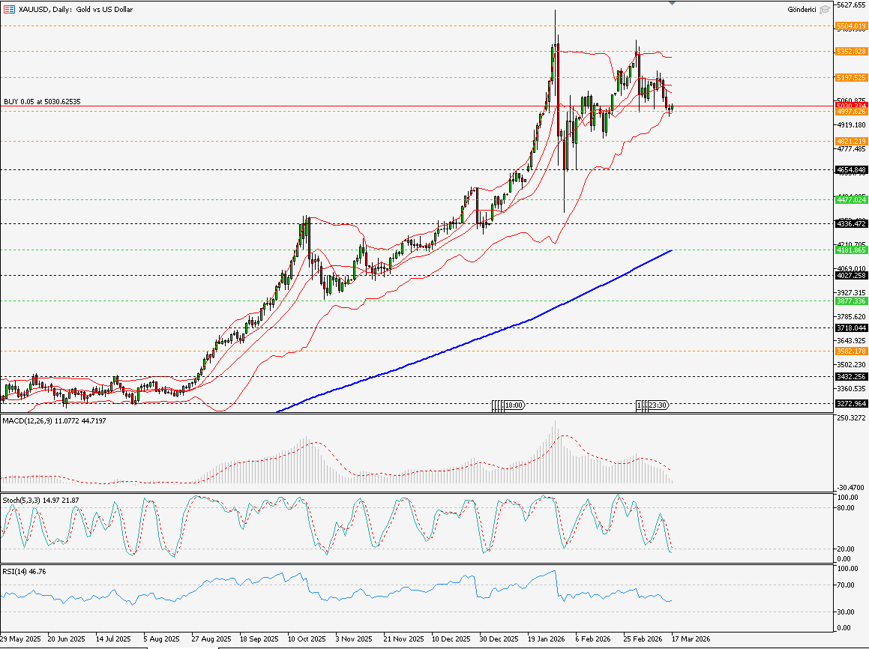
Task: Click the green 4477.024 support level label
Action: pyautogui.click(x=850, y=199)
